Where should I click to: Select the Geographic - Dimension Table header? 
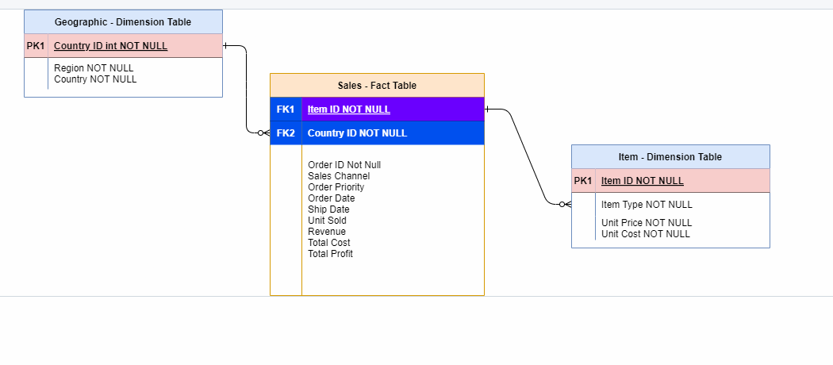[123, 22]
